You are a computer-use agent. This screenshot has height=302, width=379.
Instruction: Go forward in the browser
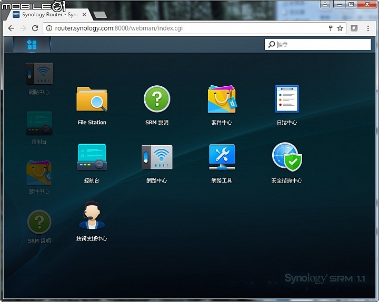coord(23,28)
